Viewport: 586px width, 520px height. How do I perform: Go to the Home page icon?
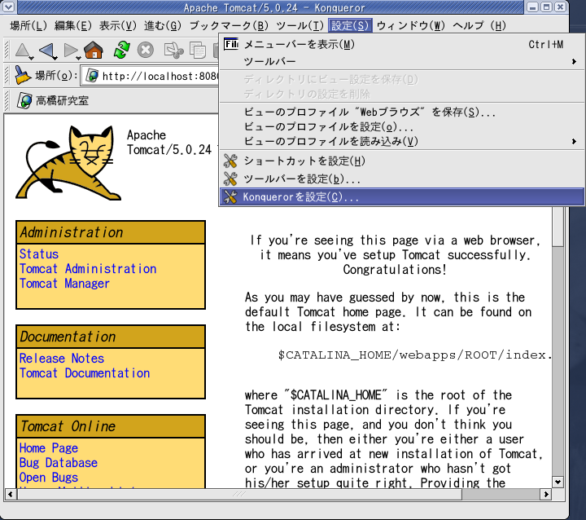(x=94, y=50)
